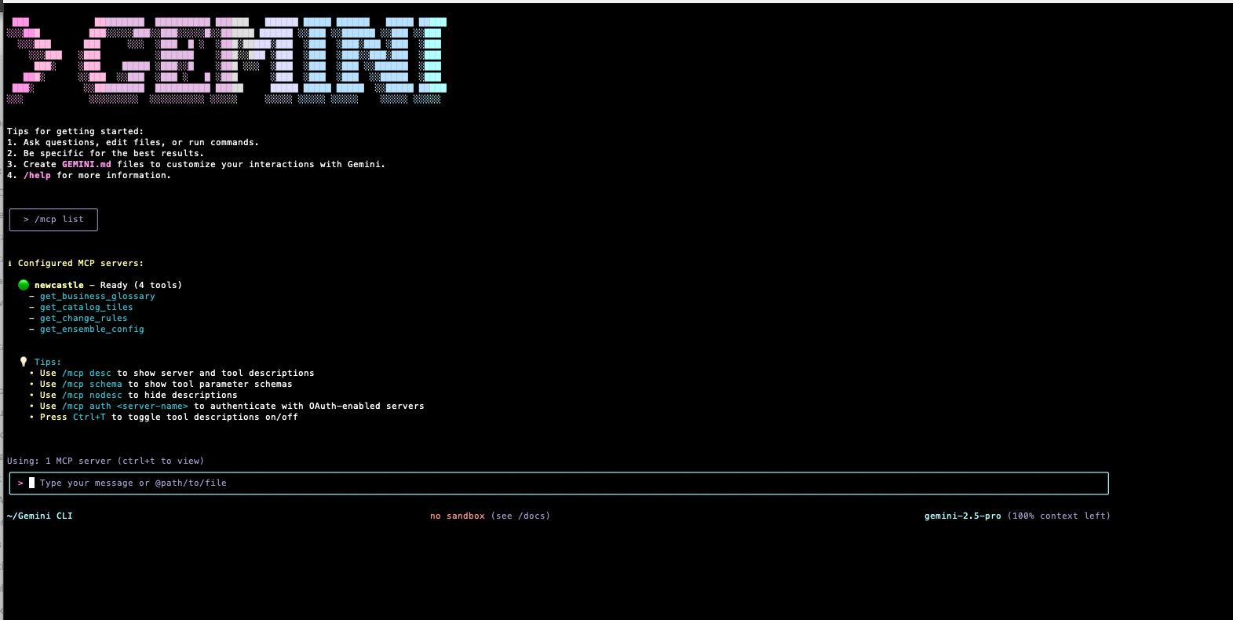Screen dimensions: 1233x620
Task: Click the '/mcp auth <server-name>' command text
Action: (125, 407)
